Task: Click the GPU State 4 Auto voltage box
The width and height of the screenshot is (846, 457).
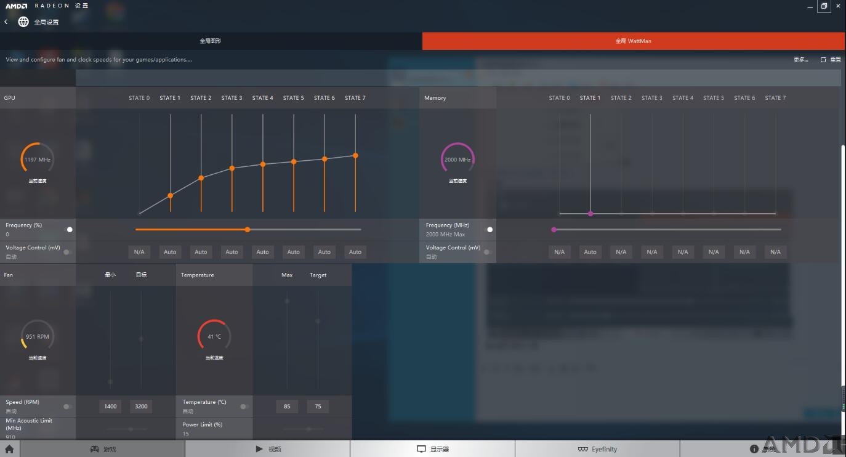Action: (263, 252)
